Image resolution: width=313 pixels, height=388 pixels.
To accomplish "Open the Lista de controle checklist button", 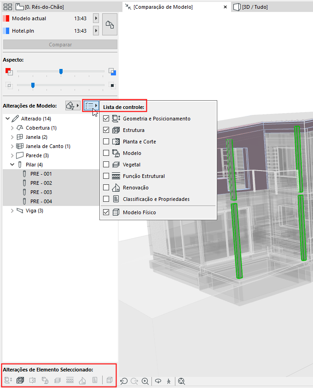I will 91,106.
